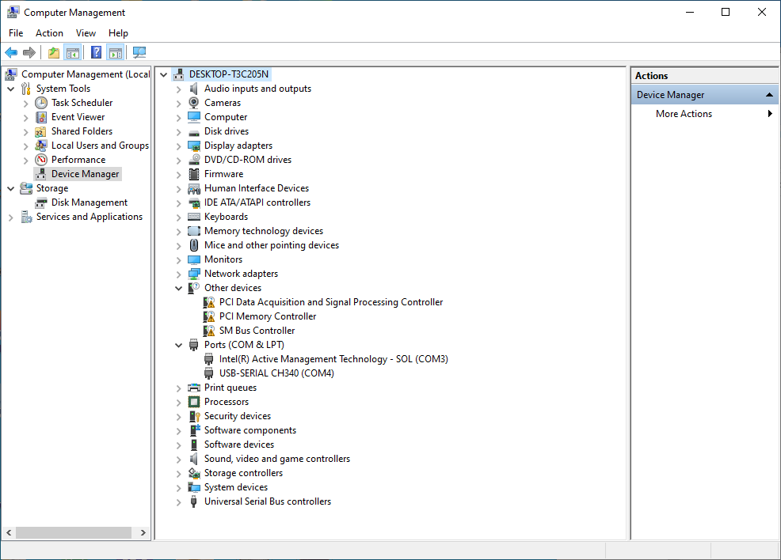Expand Audio inputs and outputs
The image size is (781, 560).
(178, 89)
